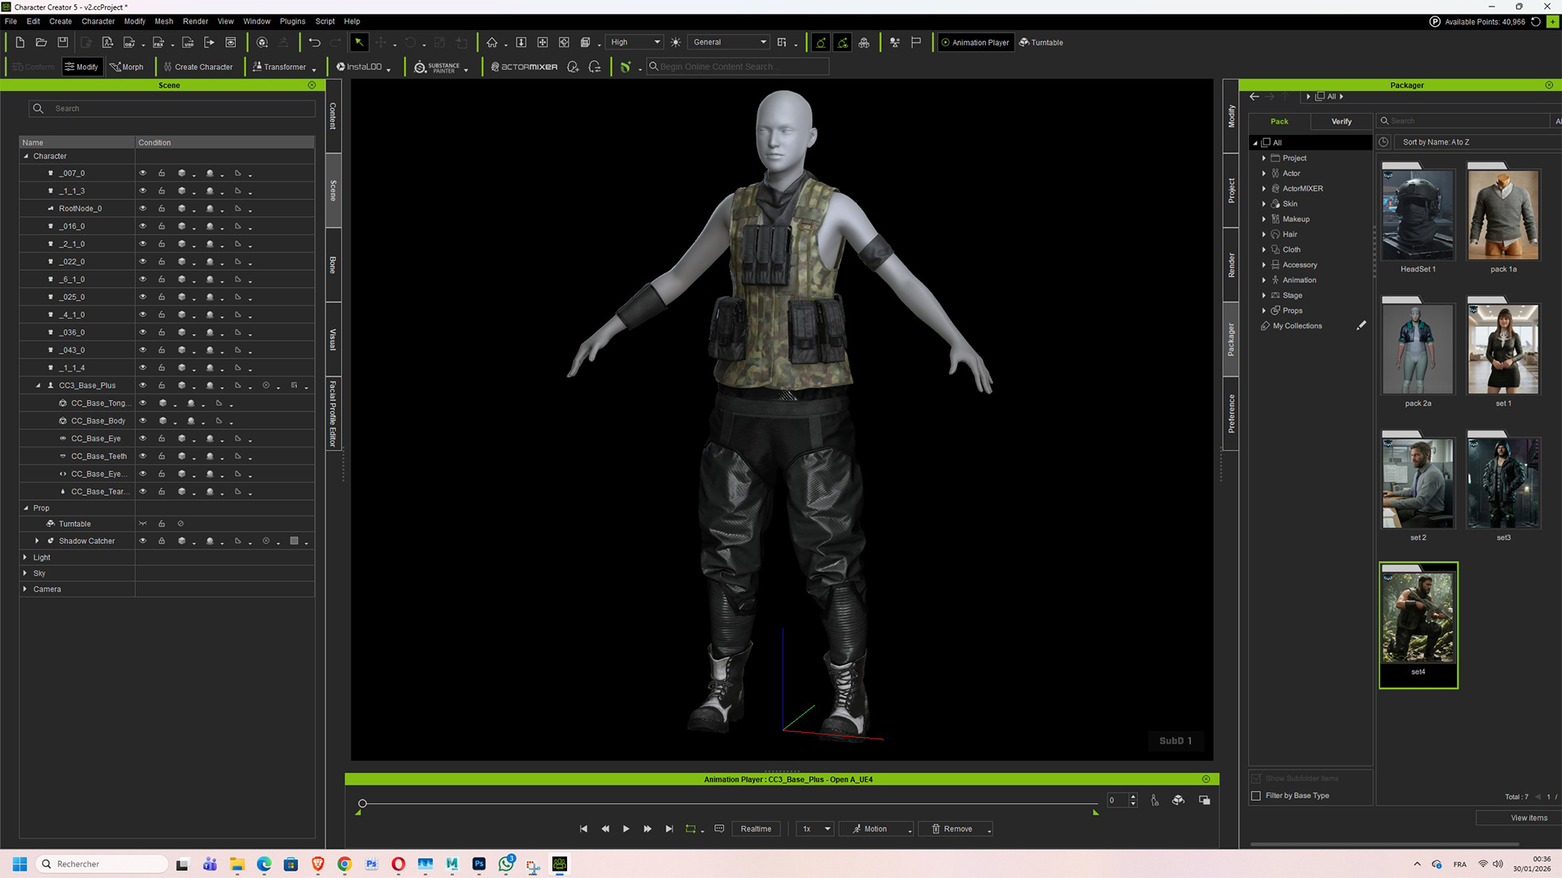Click the Undo arrow icon
The image size is (1562, 878).
pos(314,42)
